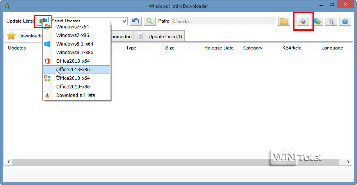
Task: Sort by the KBArticle column header
Action: pyautogui.click(x=299, y=48)
